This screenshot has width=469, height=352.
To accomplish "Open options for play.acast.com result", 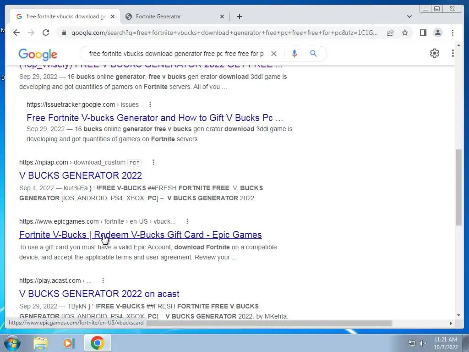I will [103, 280].
